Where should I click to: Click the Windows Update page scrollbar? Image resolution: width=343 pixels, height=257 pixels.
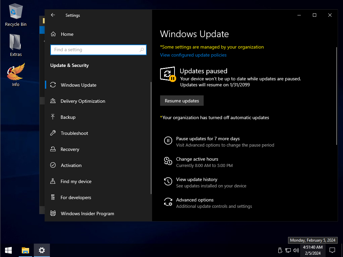[336, 96]
